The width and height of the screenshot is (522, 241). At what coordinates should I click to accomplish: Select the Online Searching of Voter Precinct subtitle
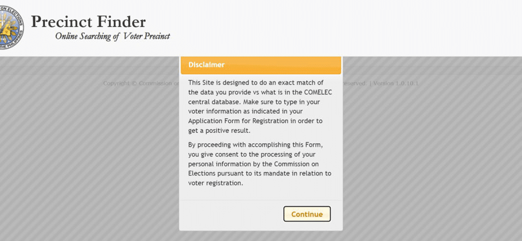click(112, 36)
